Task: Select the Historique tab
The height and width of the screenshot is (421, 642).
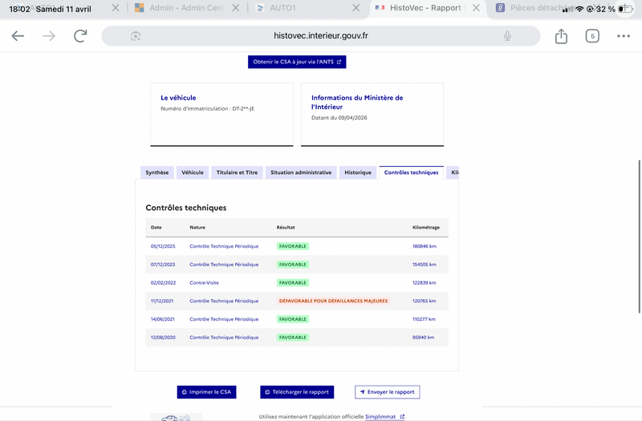Action: [358, 172]
